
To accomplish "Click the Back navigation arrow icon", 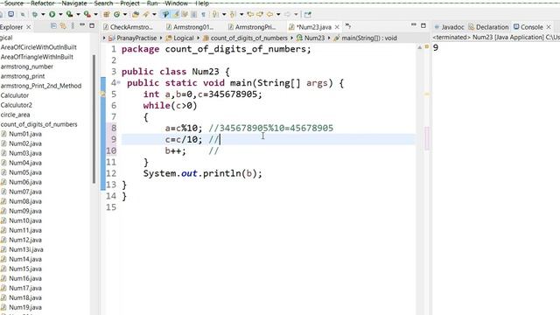I will 269,14.
